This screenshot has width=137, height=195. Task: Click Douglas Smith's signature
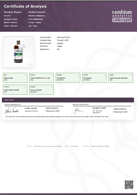pos(78,111)
